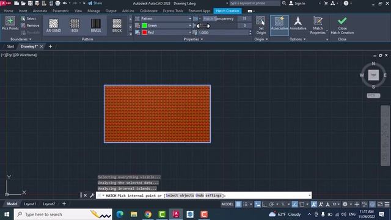
Task: Click the Plot printer icon
Action: (x=57, y=3)
